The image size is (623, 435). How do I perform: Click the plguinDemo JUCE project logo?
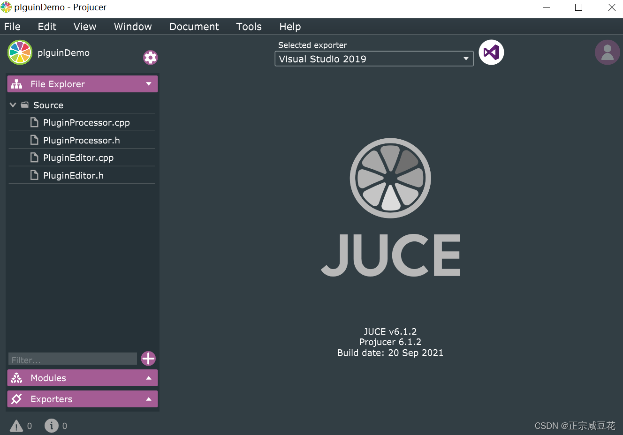(x=20, y=52)
